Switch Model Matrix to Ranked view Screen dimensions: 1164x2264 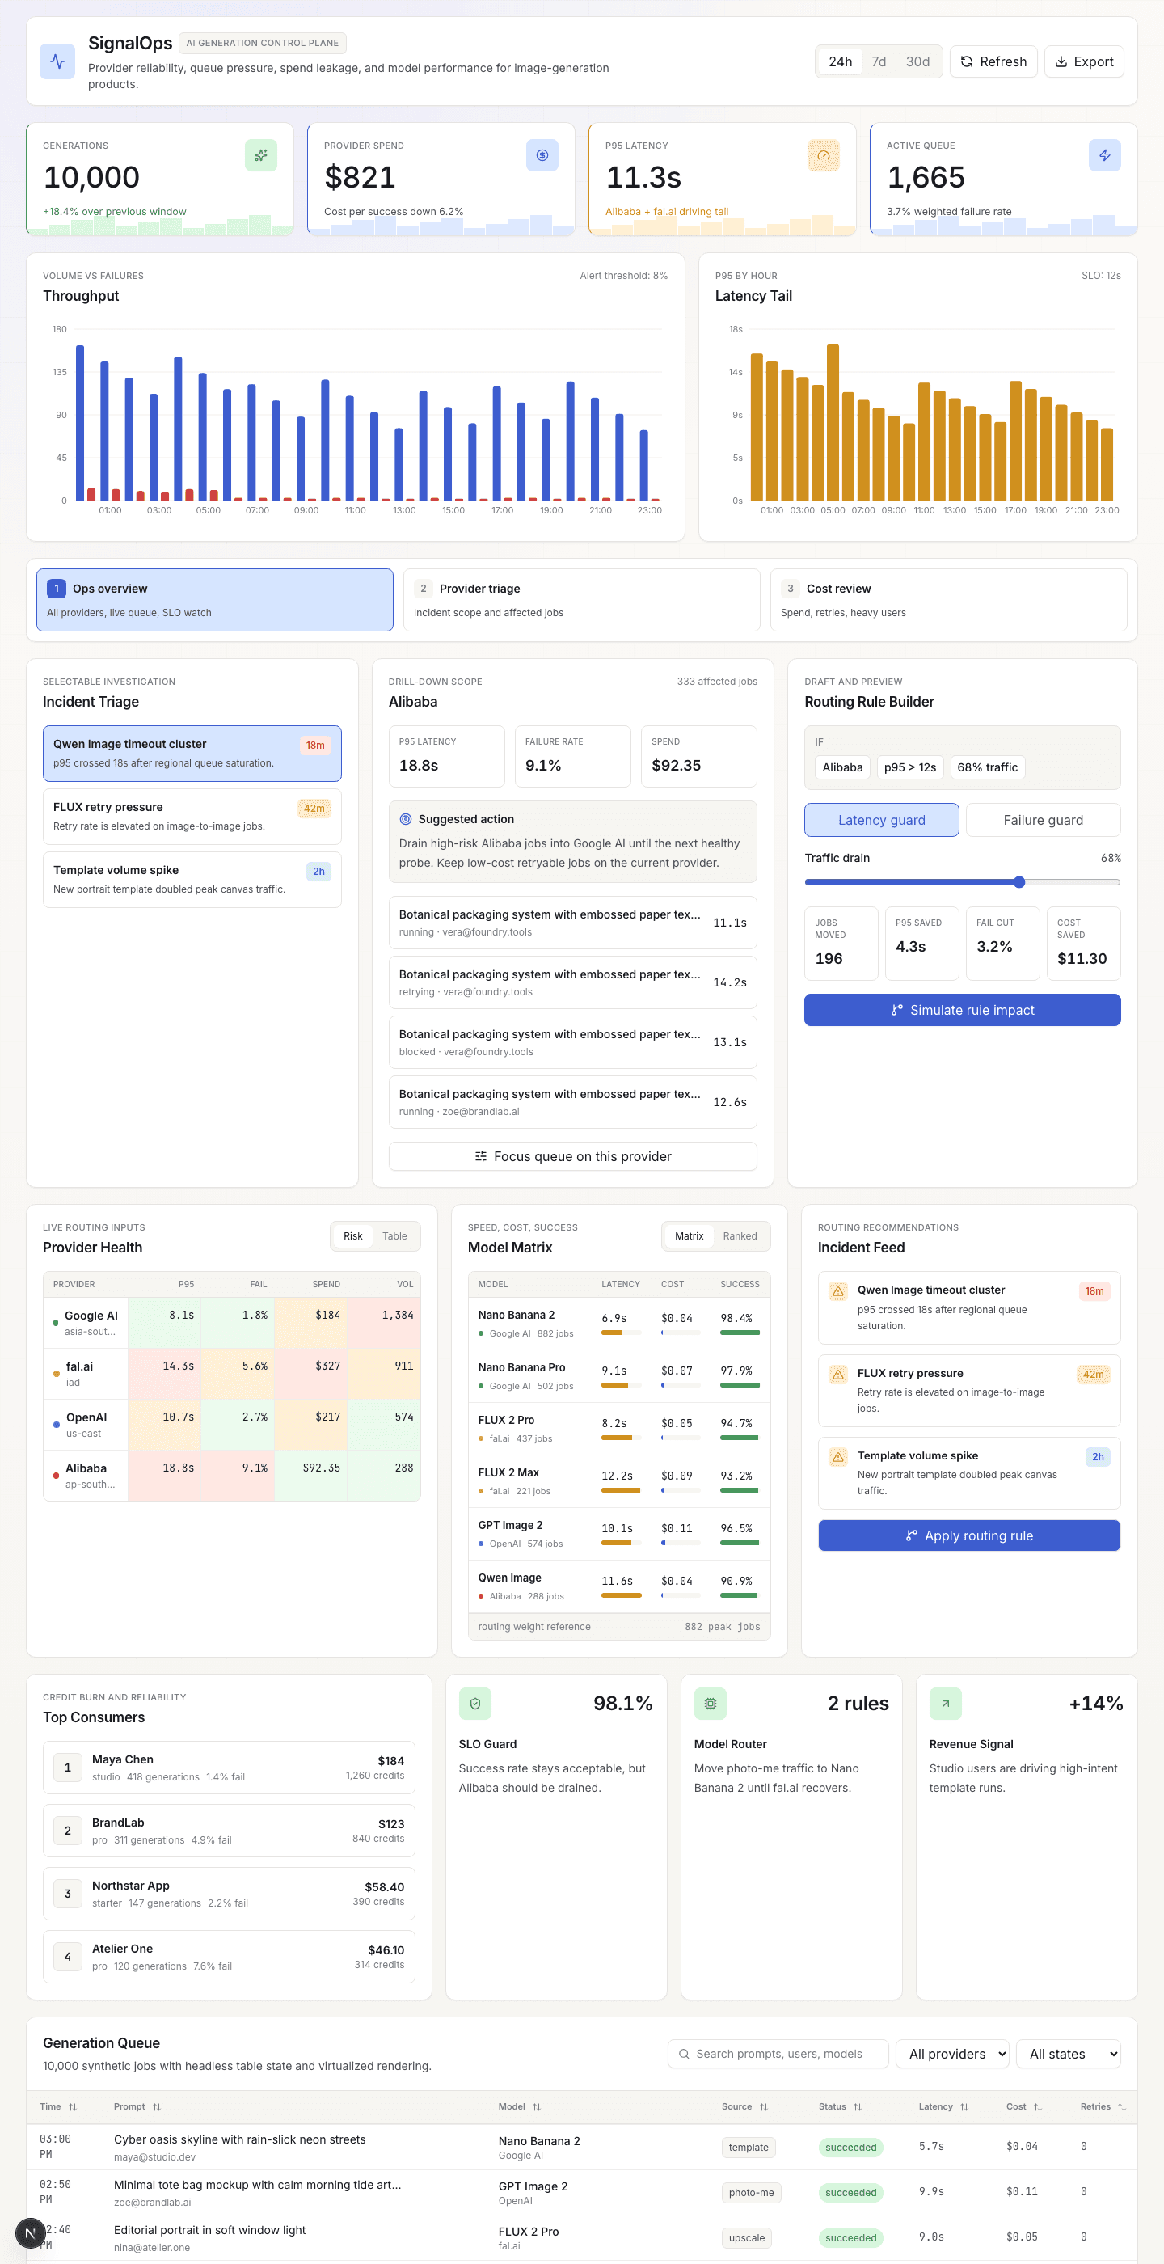[740, 1235]
